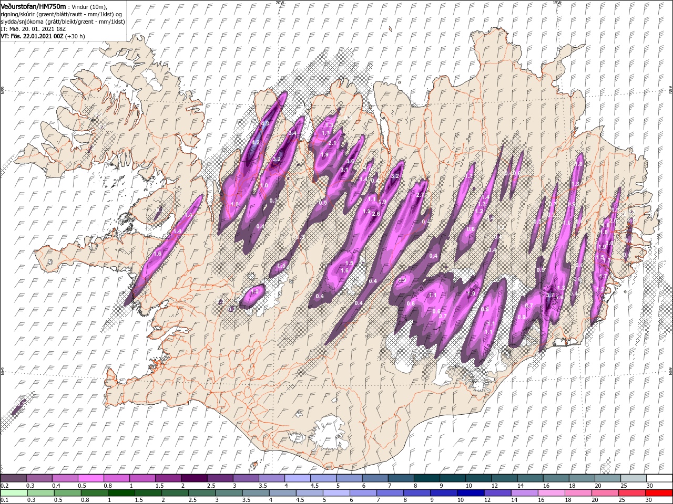Image resolution: width=673 pixels, height=504 pixels.
Task: Click the 'rigning/skúrir' legend description line
Action: point(61,14)
